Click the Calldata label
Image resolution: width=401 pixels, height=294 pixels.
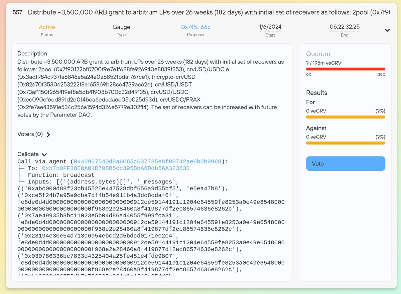point(28,154)
